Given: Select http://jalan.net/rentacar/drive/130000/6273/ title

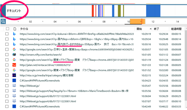Looking at the screenshot, I should tap(45, 65).
